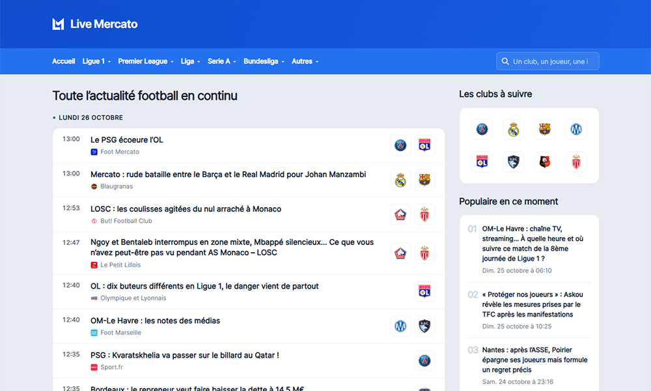The height and width of the screenshot is (391, 651).
Task: Click 'LUNDI 26 OCTOBRE' date heading
Action: 91,117
